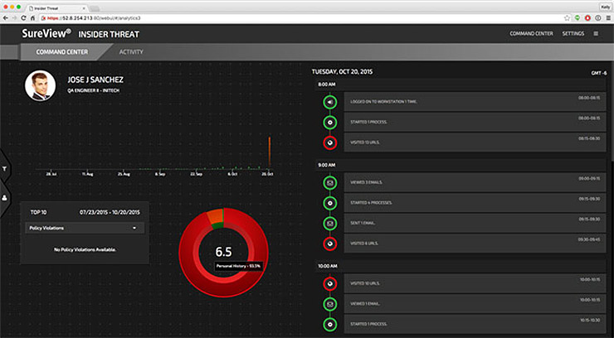Open the hamburger menu in header
The height and width of the screenshot is (338, 614).
[595, 34]
